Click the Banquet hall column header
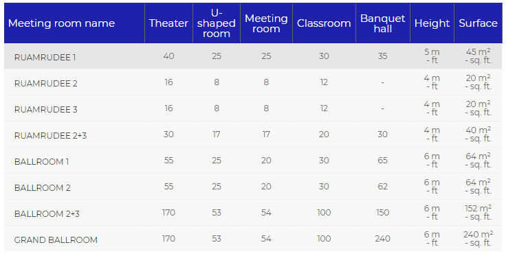 pyautogui.click(x=382, y=23)
